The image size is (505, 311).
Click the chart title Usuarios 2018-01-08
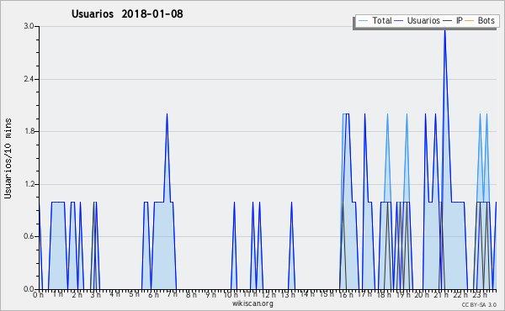click(127, 13)
